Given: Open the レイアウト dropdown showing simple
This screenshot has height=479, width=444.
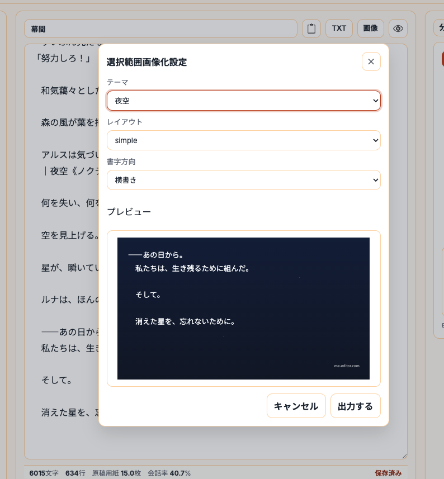Looking at the screenshot, I should click(244, 140).
